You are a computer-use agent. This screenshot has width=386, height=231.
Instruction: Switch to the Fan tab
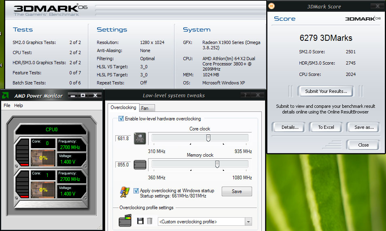pyautogui.click(x=147, y=108)
